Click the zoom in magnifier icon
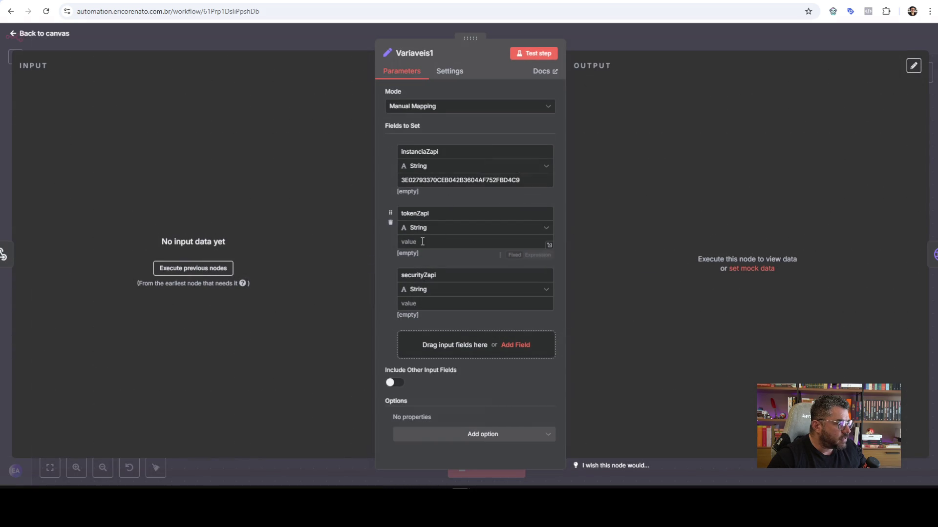The width and height of the screenshot is (938, 527). (x=76, y=467)
